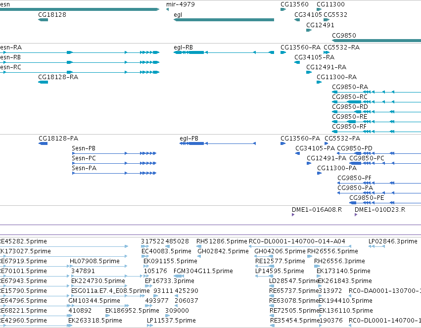Open the CG13560-RA transcript label
421x328 pixels.
click(x=300, y=47)
